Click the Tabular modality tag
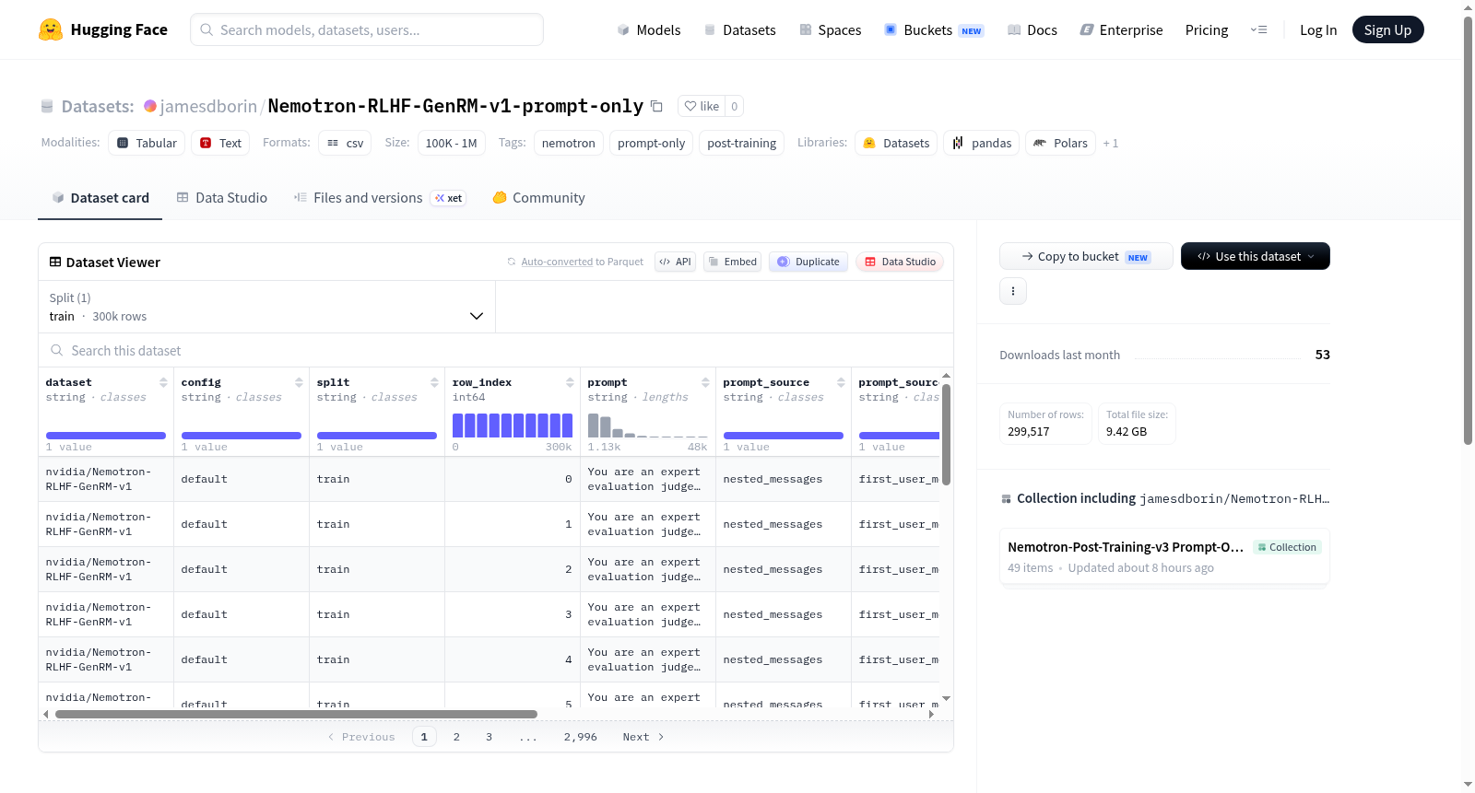The image size is (1475, 793). pos(147,143)
